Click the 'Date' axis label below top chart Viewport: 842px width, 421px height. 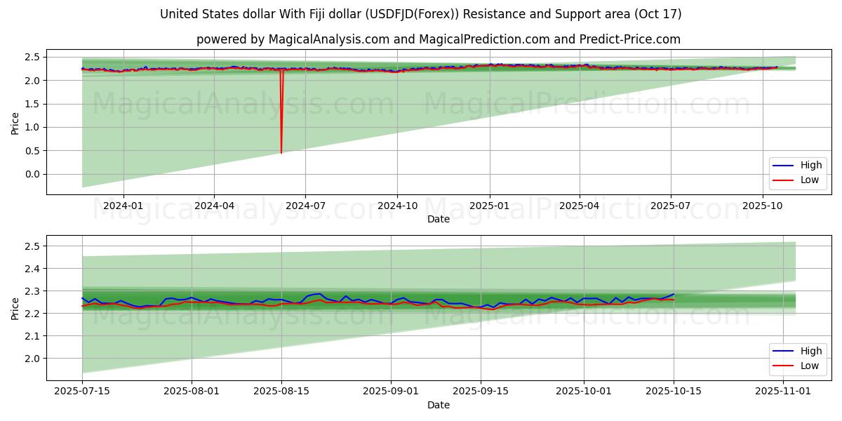pos(439,219)
